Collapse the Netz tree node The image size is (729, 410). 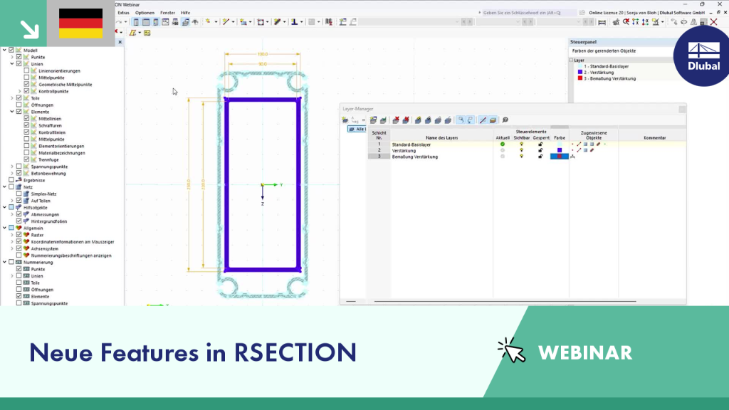pyautogui.click(x=4, y=187)
